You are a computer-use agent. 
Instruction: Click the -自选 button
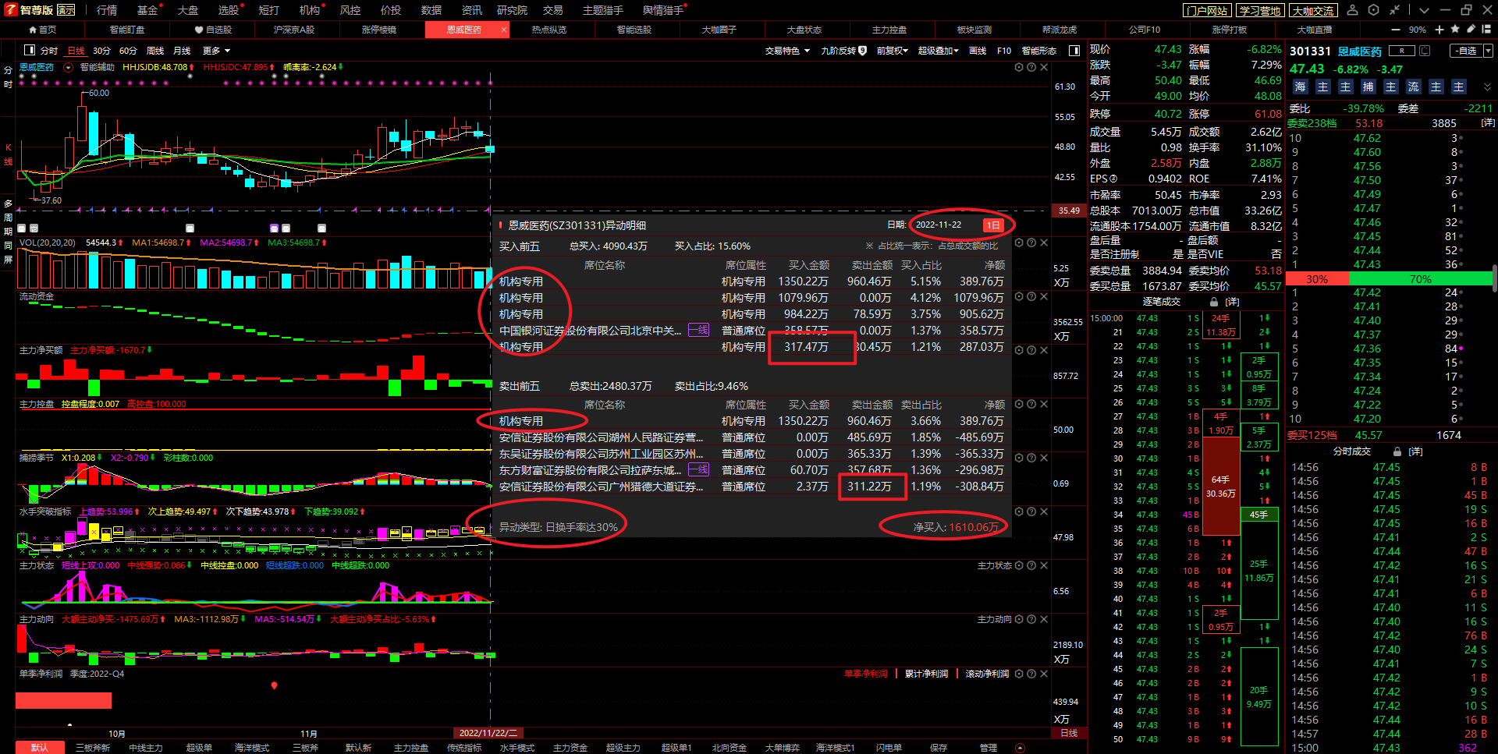coord(1466,51)
